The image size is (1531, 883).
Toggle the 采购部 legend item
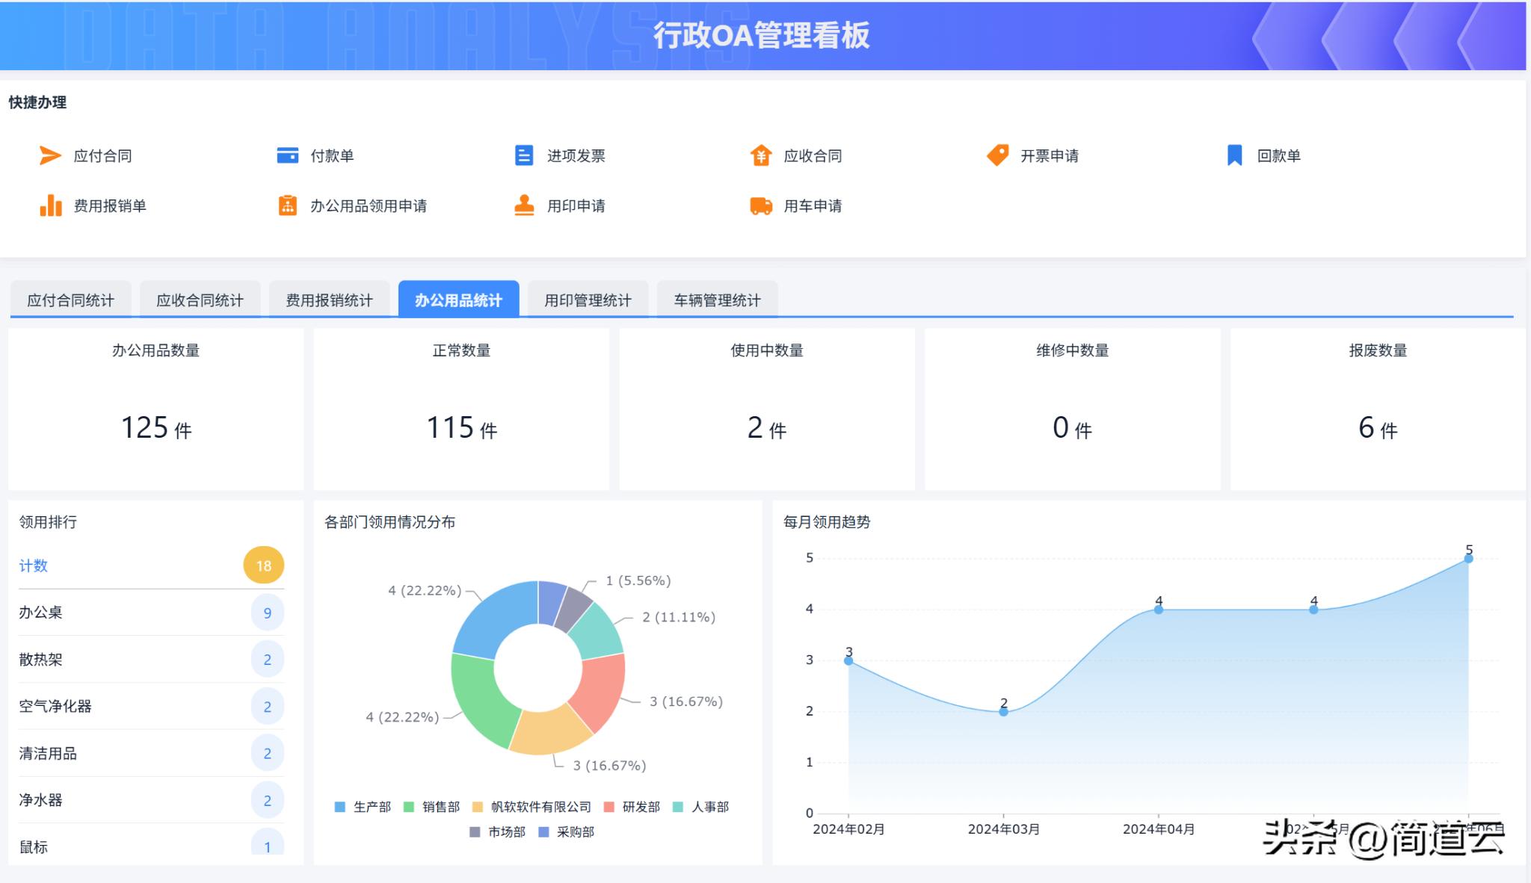coord(566,831)
